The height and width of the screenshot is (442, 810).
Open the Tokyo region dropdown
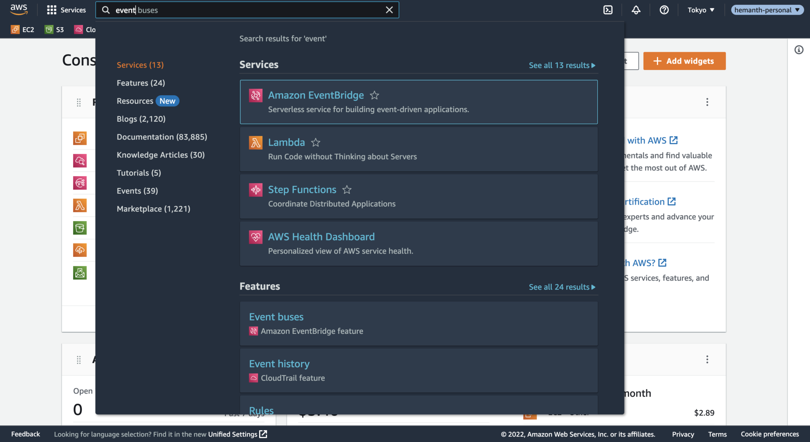701,10
